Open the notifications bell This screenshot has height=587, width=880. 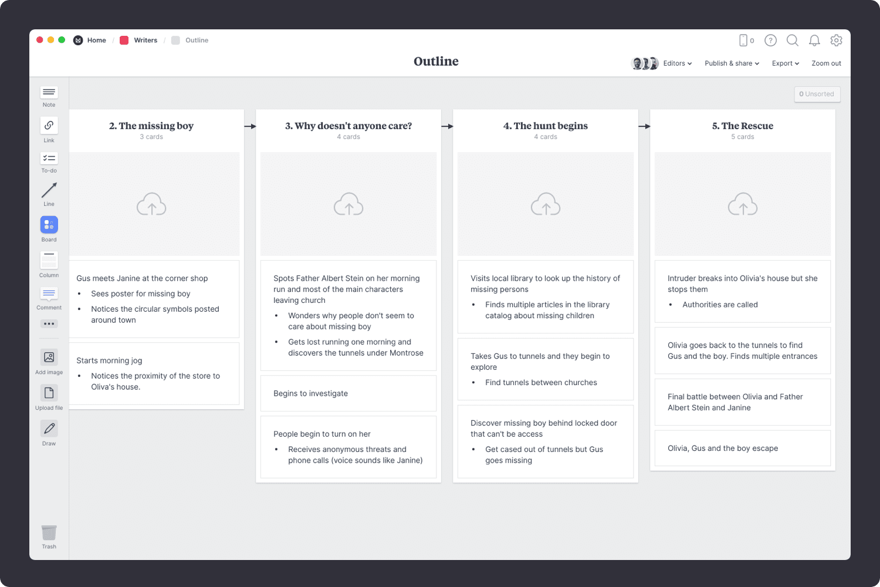814,41
